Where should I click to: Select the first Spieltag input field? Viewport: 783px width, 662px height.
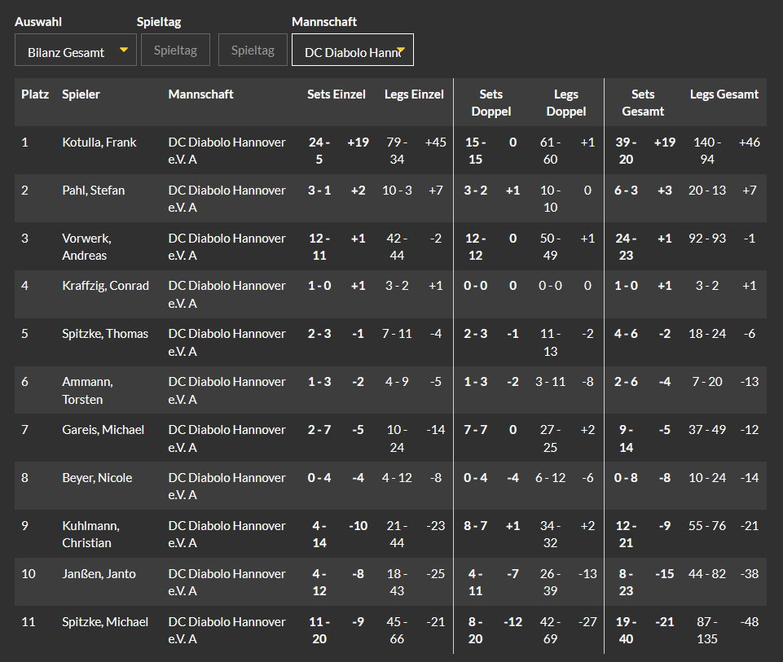tap(175, 50)
